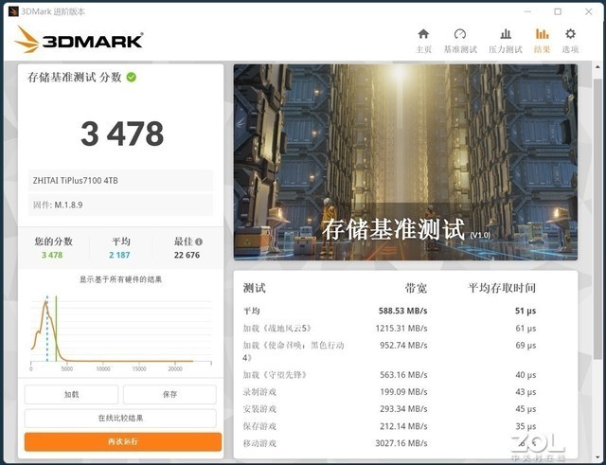This screenshot has width=606, height=465.
Task: Maximize the 3DMark window
Action: tap(558, 11)
